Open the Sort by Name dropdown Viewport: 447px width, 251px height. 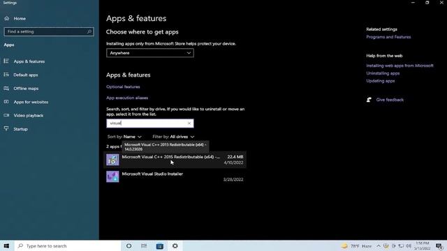[x=124, y=137]
